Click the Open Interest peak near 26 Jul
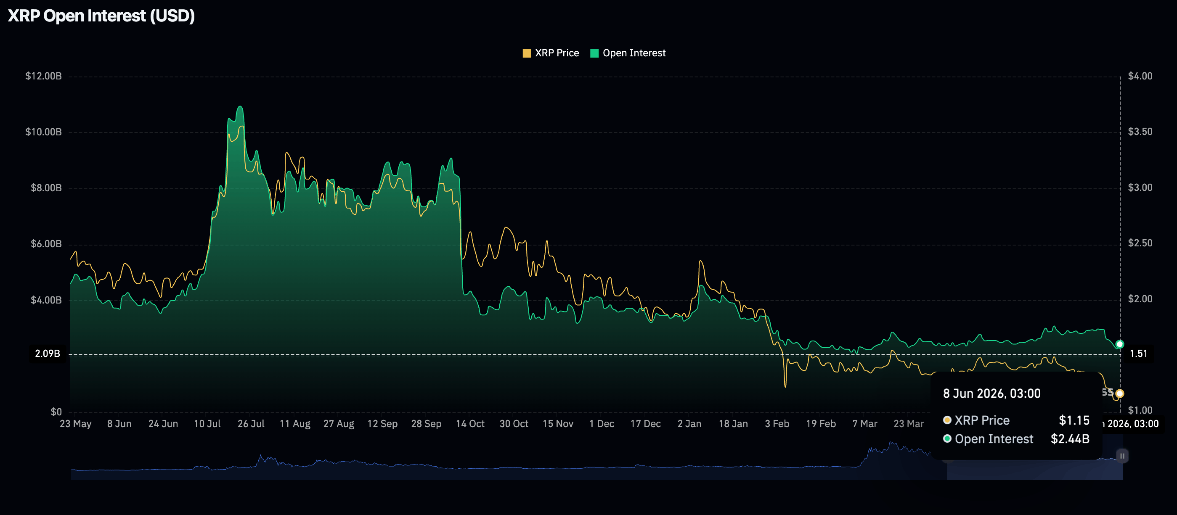 (x=240, y=107)
